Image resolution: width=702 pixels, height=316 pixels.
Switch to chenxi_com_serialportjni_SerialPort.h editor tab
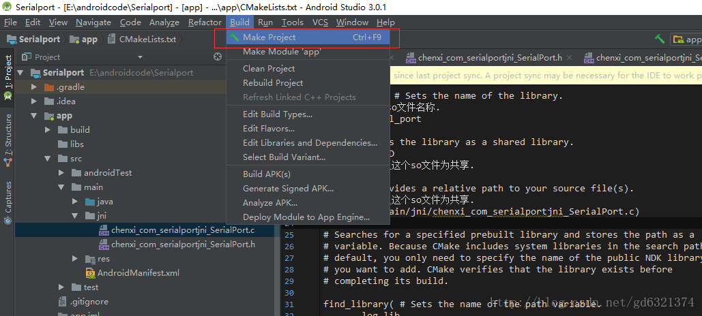490,57
